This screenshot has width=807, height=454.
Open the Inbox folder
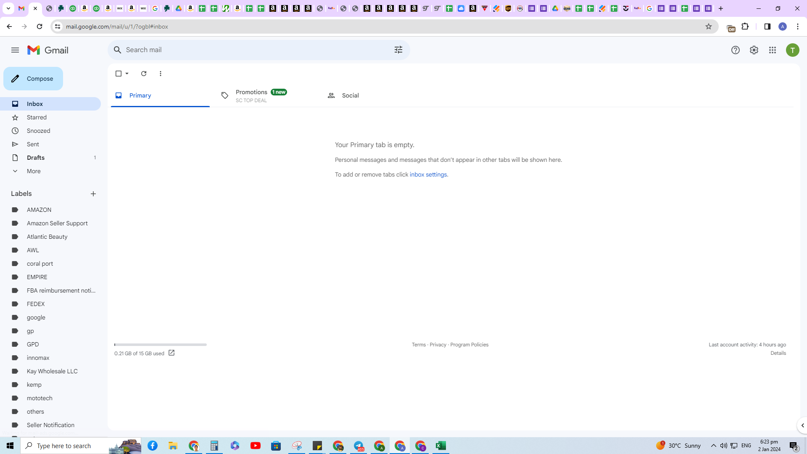50,104
